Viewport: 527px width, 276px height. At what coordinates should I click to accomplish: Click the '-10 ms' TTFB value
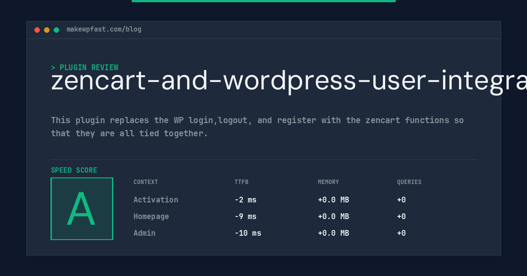248,233
